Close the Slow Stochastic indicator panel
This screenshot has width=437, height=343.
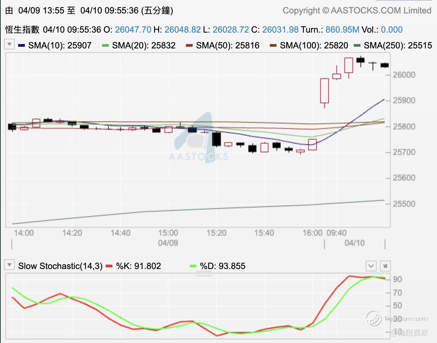tap(385, 266)
